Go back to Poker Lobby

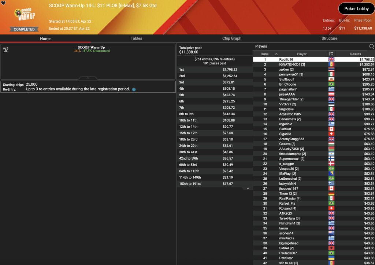(356, 9)
